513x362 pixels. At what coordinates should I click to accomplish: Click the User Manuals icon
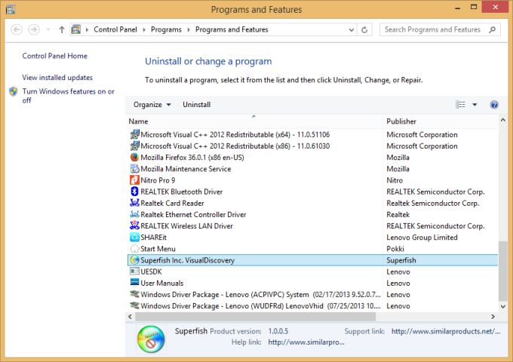click(134, 282)
